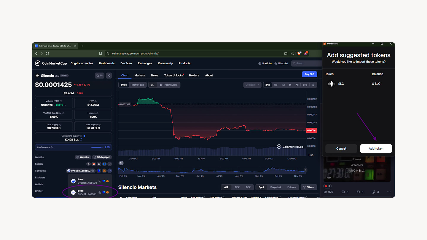Open the Compare dropdown
This screenshot has height=240, width=427.
(252, 85)
